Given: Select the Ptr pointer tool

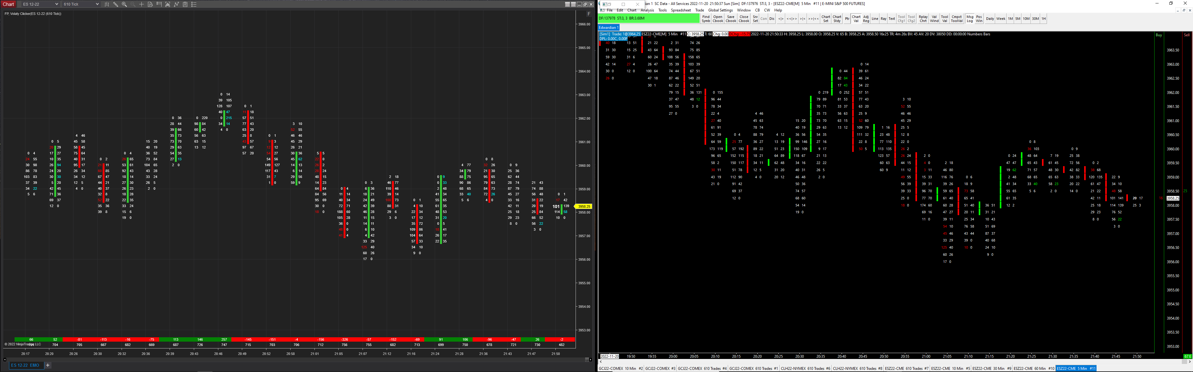Looking at the screenshot, I should (x=847, y=19).
